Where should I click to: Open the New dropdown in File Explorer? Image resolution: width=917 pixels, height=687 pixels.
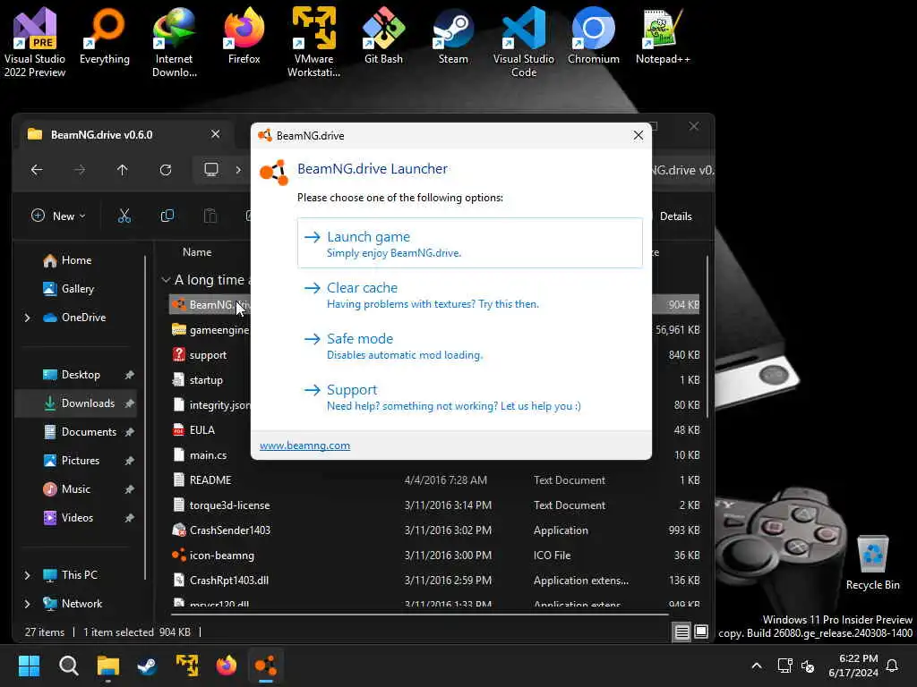[58, 216]
